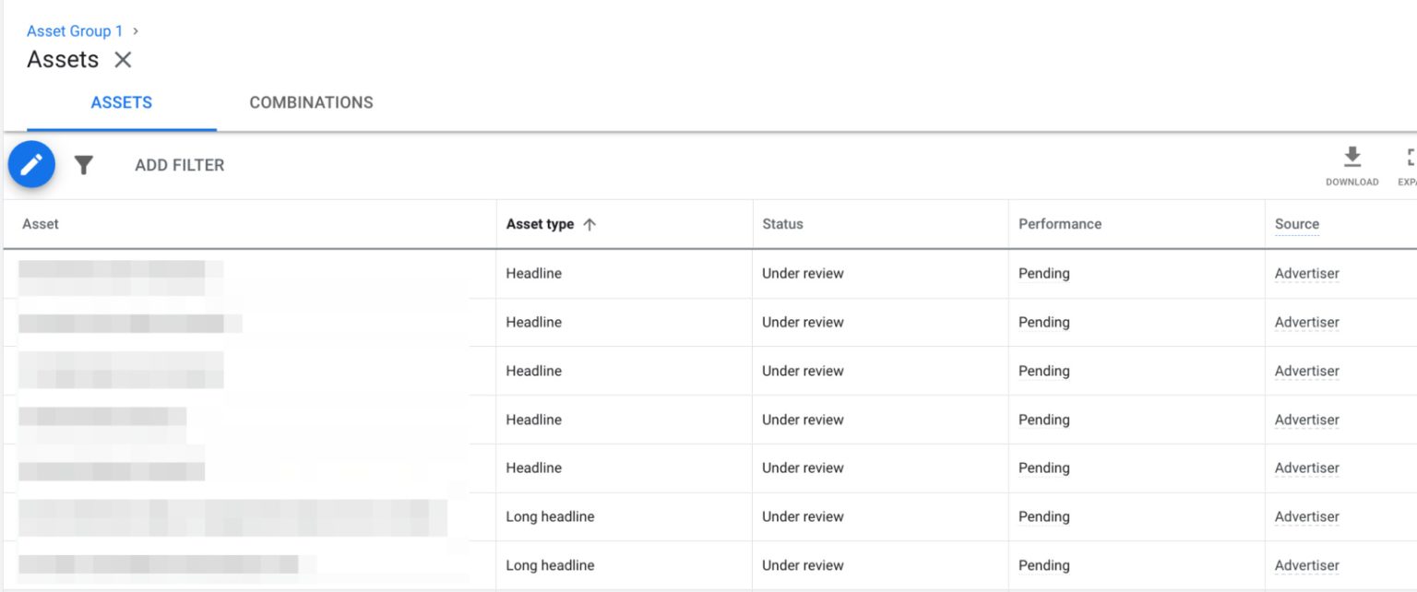The image size is (1417, 592).
Task: Click the filter funnel icon
Action: [83, 164]
